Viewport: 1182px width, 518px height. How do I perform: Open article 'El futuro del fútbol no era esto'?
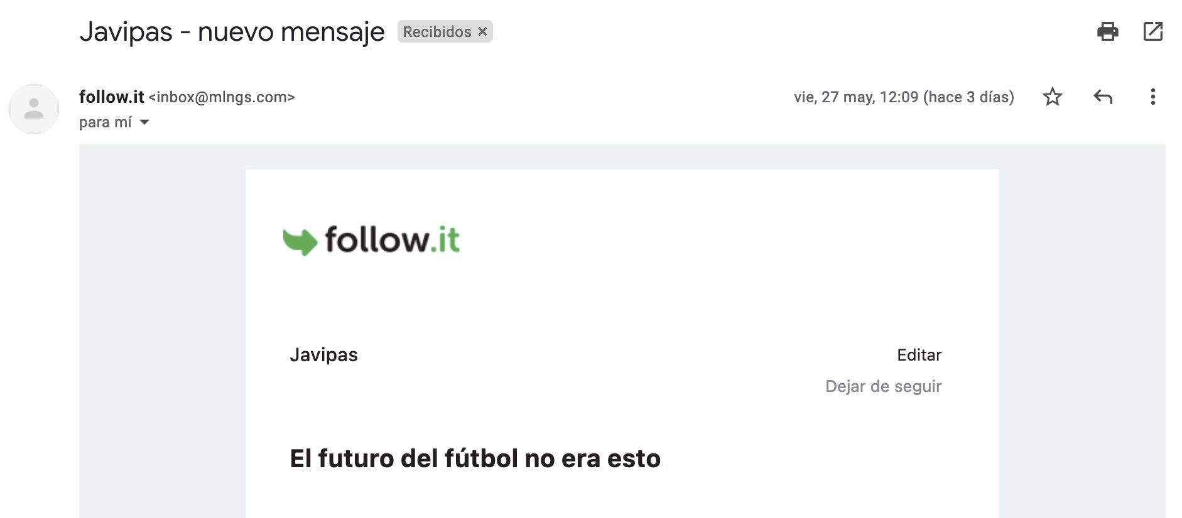475,458
